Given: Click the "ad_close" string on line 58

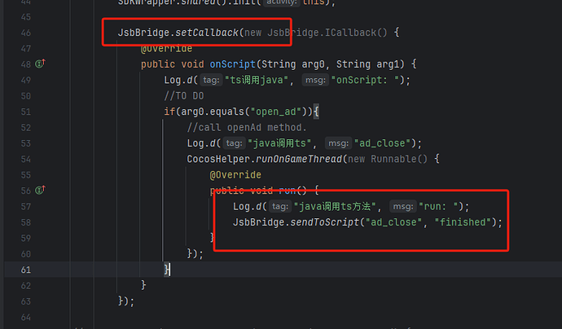Looking at the screenshot, I should pyautogui.click(x=393, y=222).
